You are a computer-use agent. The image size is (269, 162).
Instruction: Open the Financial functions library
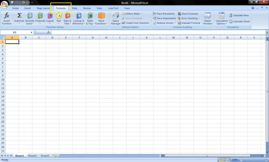40,19
